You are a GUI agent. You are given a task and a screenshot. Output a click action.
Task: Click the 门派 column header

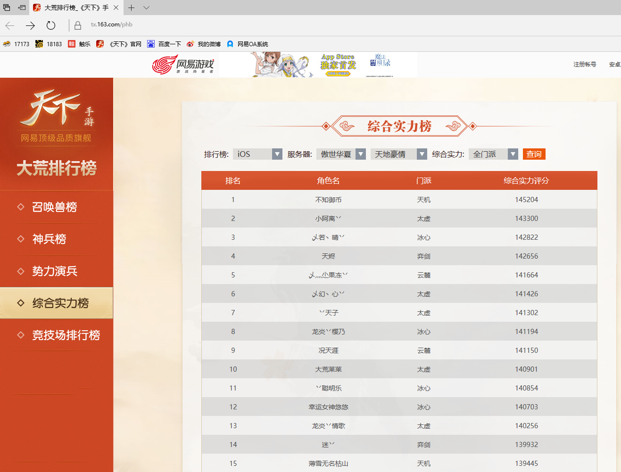(424, 180)
